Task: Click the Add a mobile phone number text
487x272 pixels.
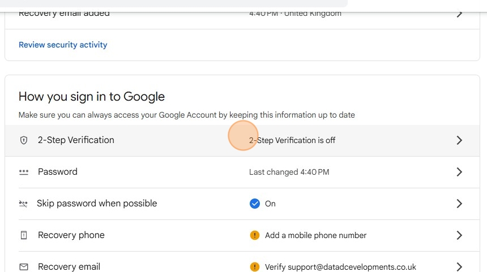Action: [315, 235]
